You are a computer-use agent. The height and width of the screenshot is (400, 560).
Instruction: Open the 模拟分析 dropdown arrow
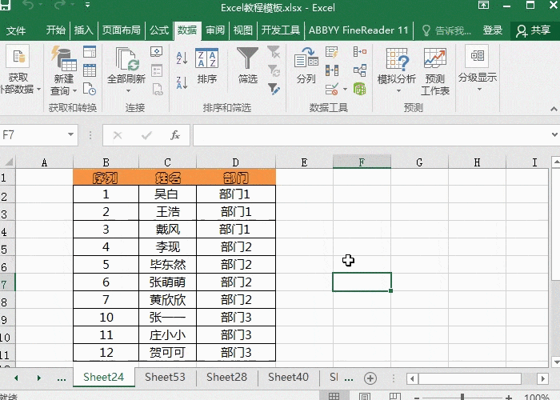pos(398,90)
